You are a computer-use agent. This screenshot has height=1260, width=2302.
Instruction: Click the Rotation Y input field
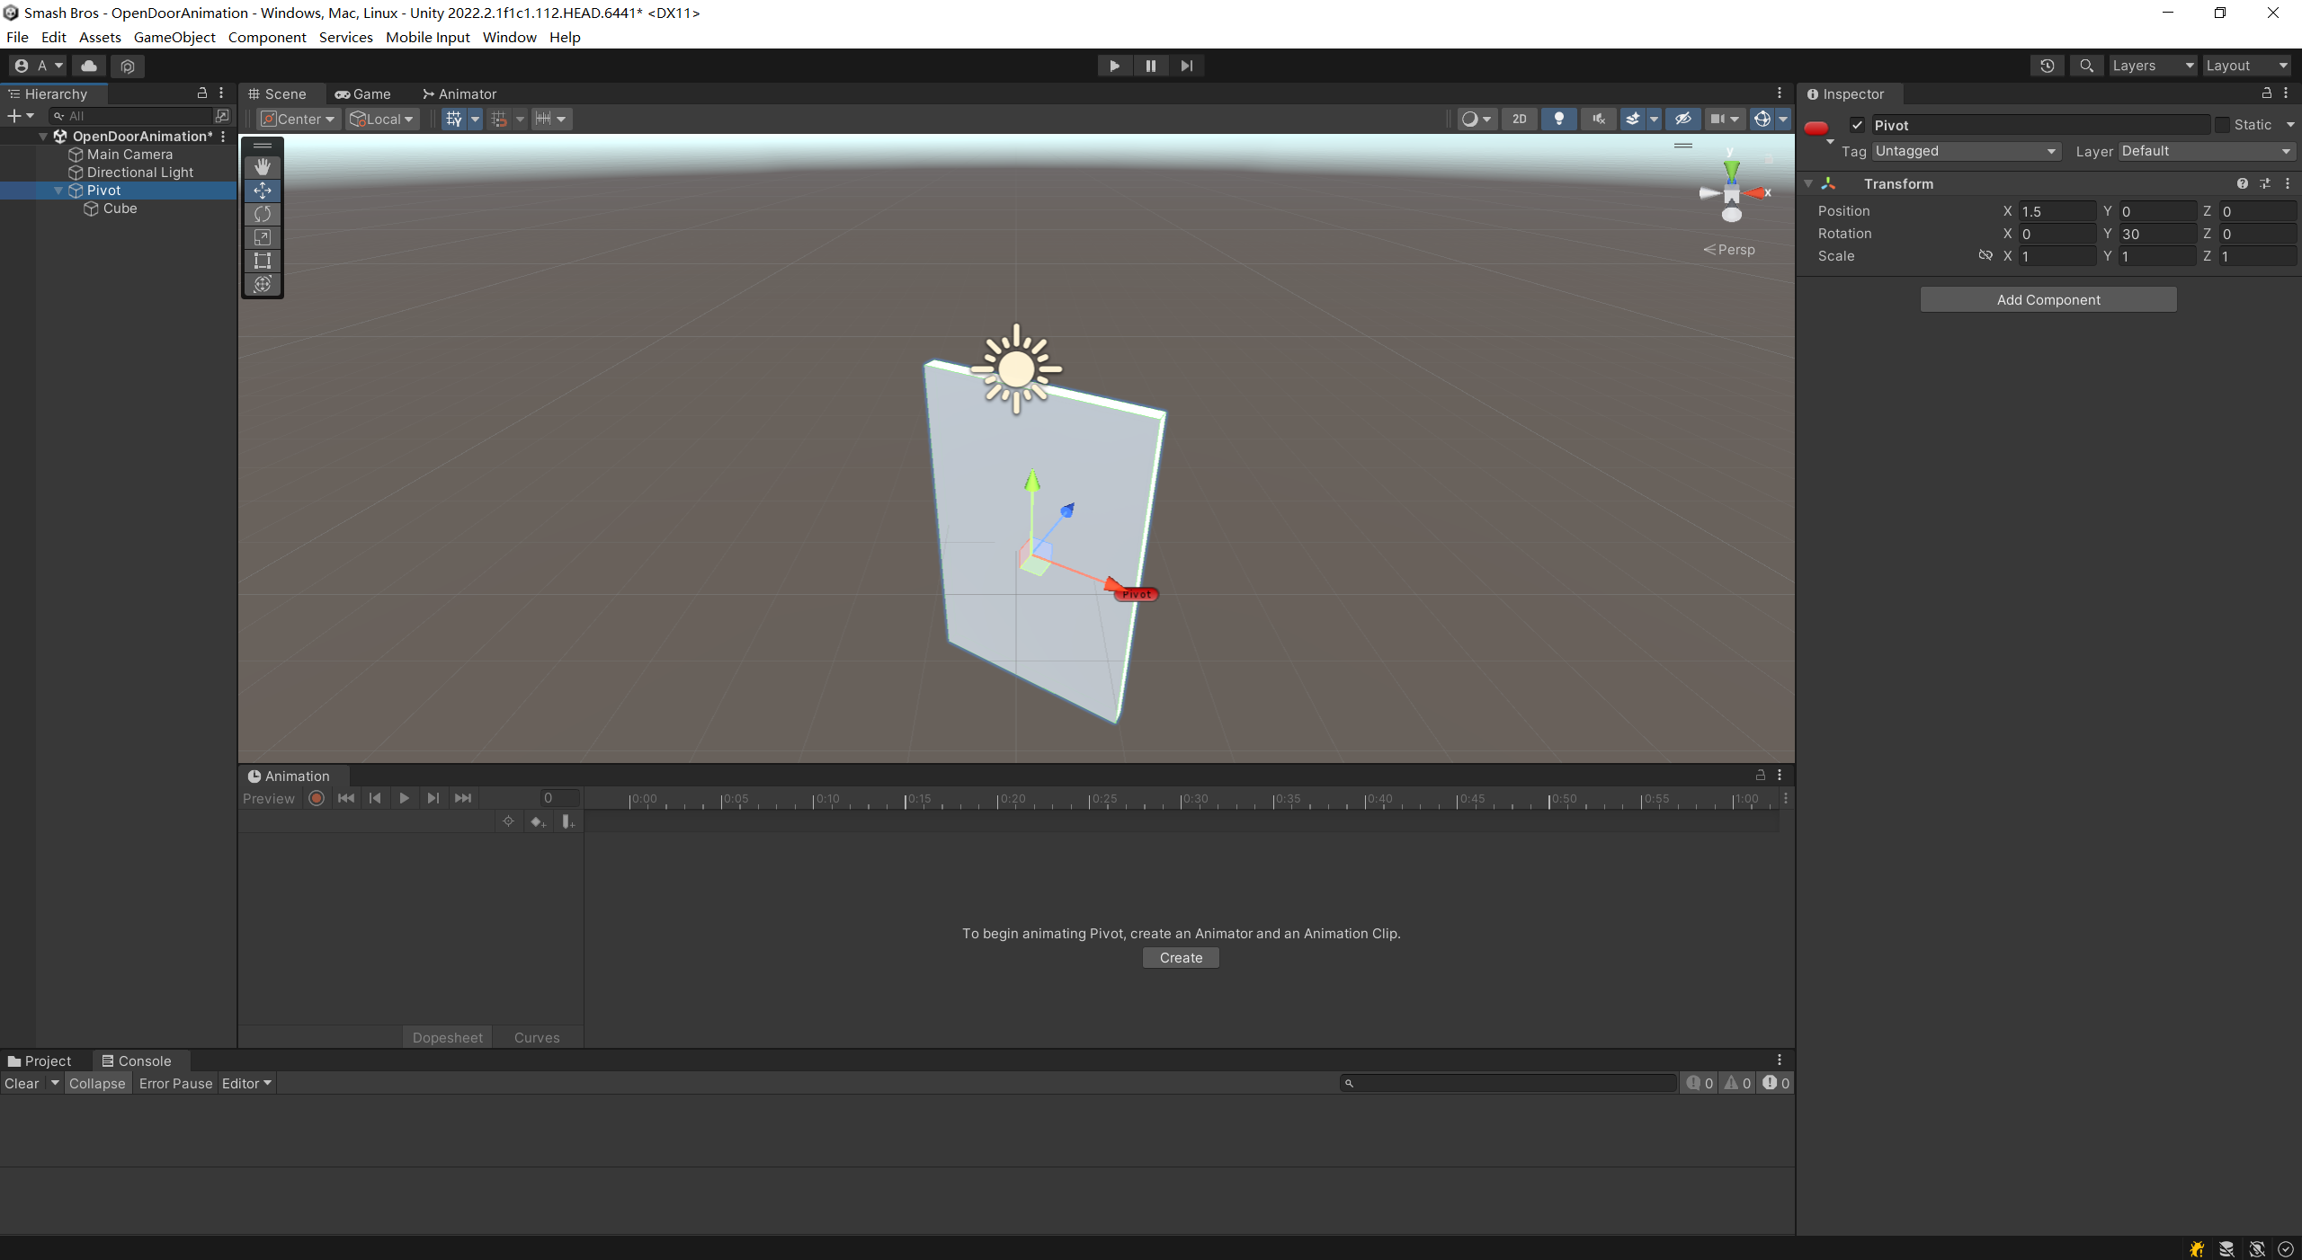(x=2156, y=234)
